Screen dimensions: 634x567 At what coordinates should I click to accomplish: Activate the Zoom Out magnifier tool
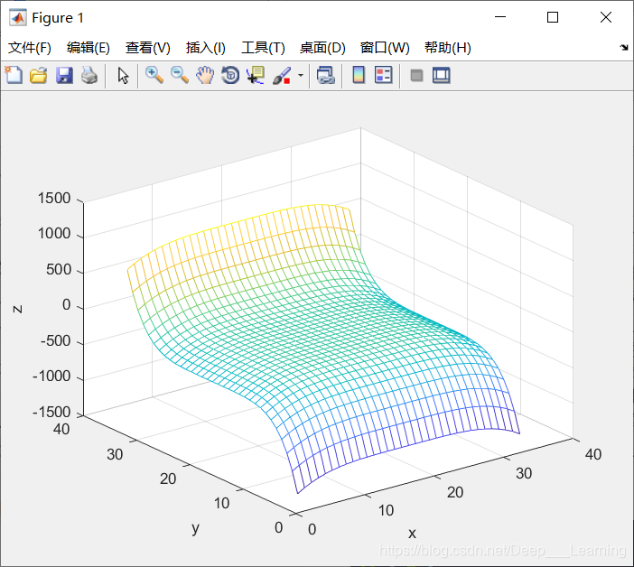pyautogui.click(x=180, y=75)
